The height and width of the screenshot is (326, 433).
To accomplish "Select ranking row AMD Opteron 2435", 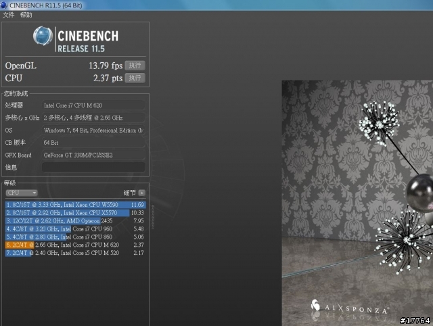I will (x=75, y=221).
